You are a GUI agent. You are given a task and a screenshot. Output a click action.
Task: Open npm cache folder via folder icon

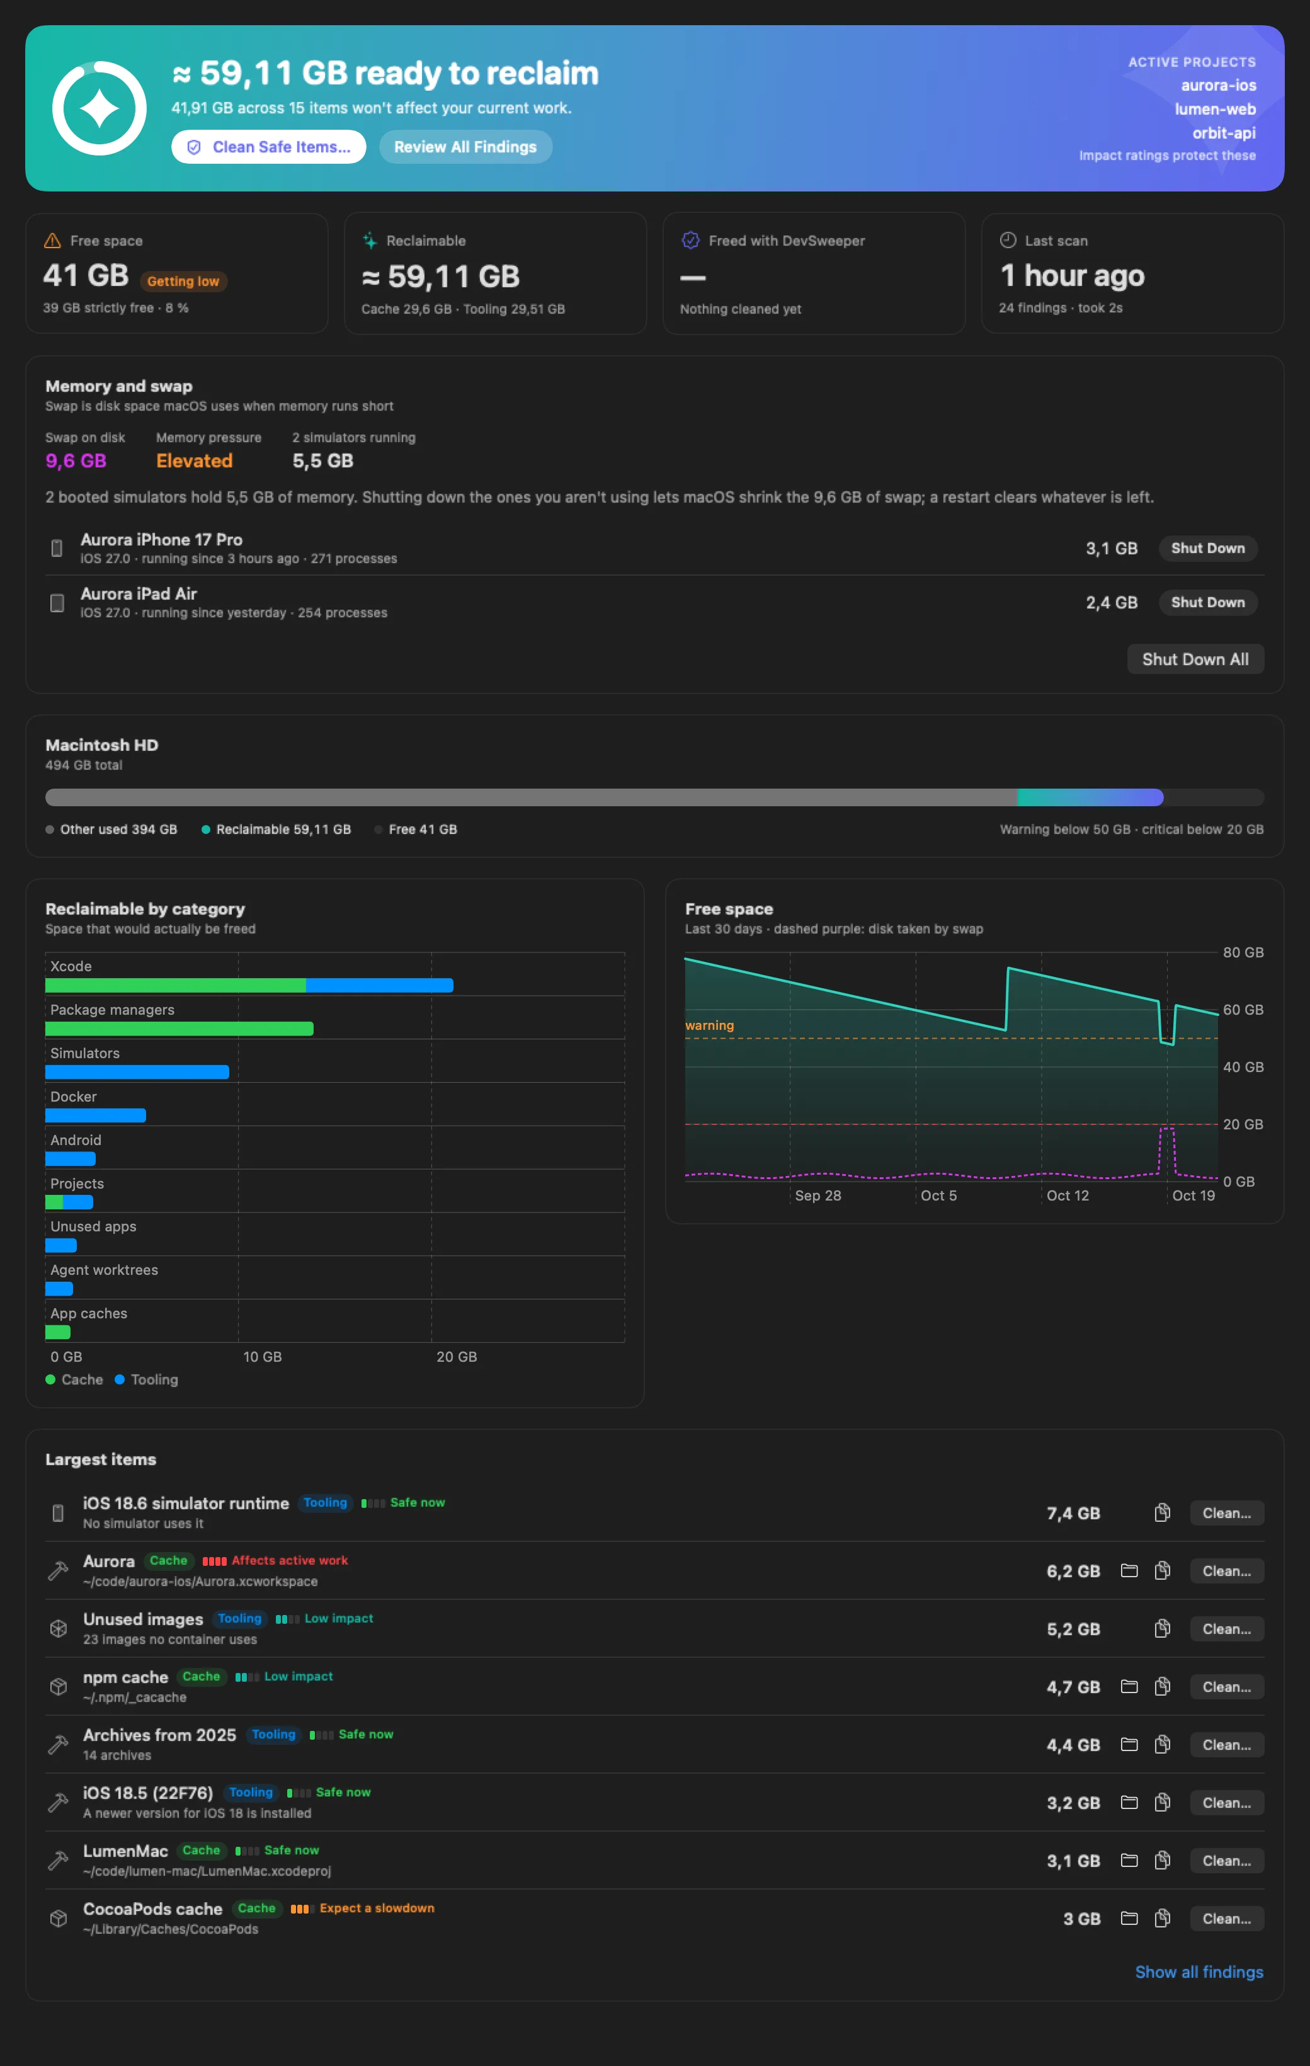pyautogui.click(x=1129, y=1687)
